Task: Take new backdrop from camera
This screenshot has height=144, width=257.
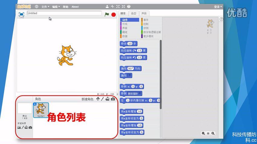Action: pyautogui.click(x=30, y=127)
